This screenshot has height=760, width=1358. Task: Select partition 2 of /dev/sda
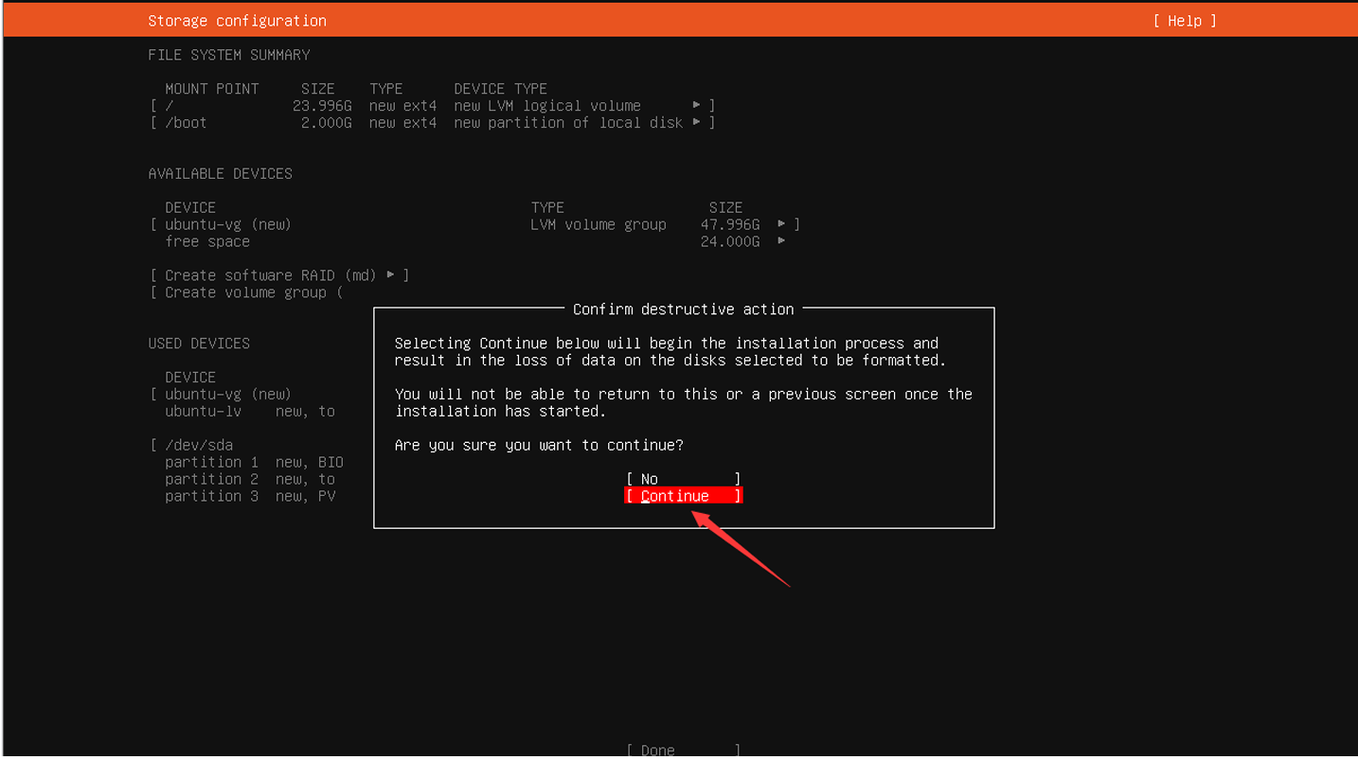[x=250, y=480]
